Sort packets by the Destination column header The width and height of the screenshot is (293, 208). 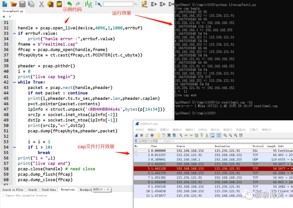click(x=232, y=146)
